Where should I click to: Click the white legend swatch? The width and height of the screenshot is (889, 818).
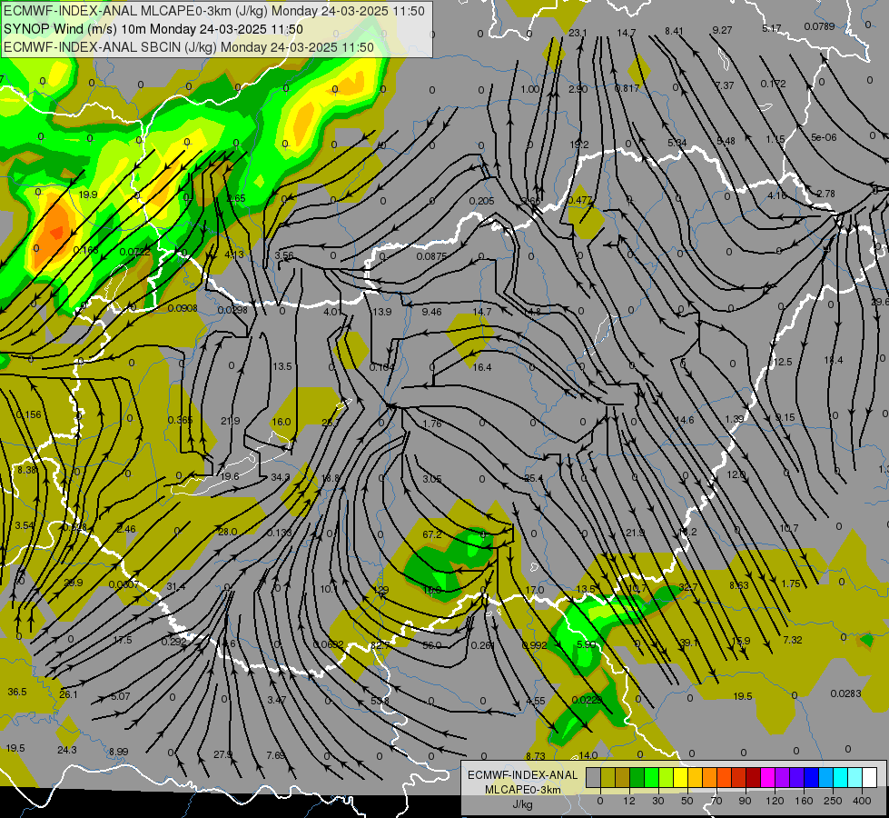[x=869, y=778]
